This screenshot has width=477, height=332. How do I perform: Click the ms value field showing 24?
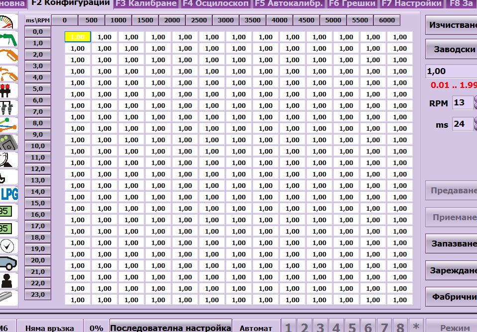coord(462,124)
